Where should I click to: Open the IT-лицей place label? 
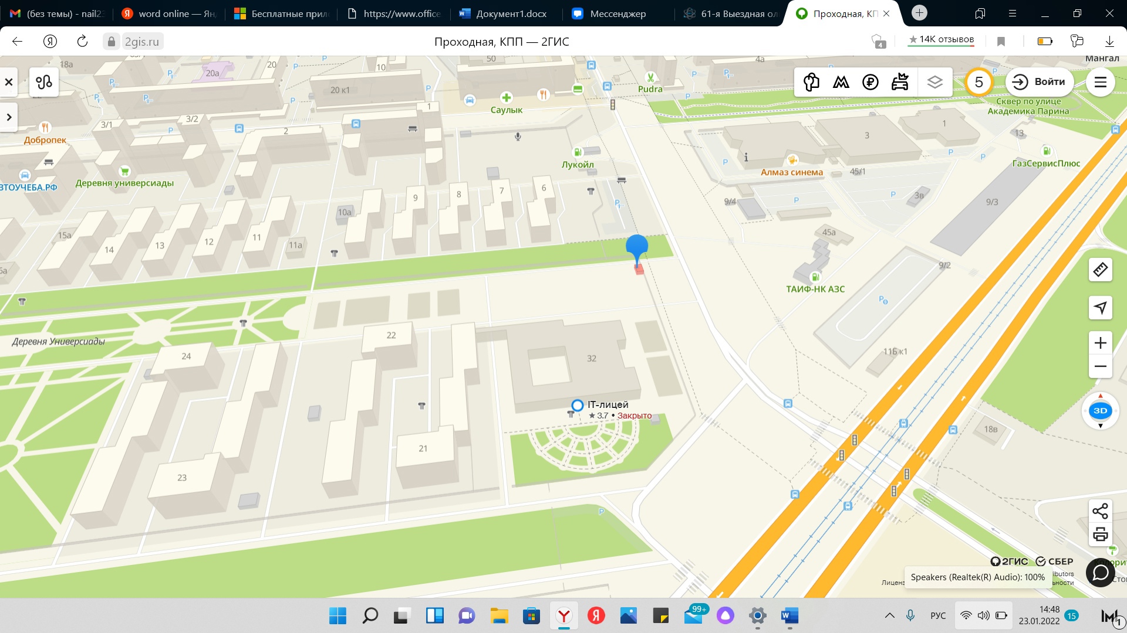tap(608, 405)
